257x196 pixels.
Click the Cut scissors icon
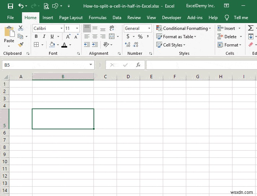[21, 28]
